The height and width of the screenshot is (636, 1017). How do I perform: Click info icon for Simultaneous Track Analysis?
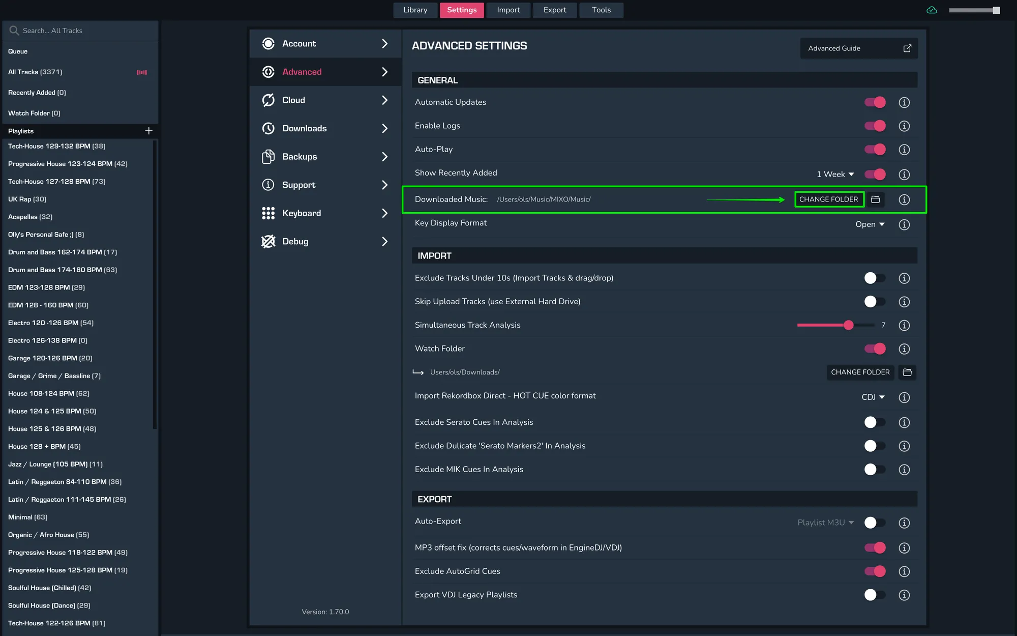[904, 325]
